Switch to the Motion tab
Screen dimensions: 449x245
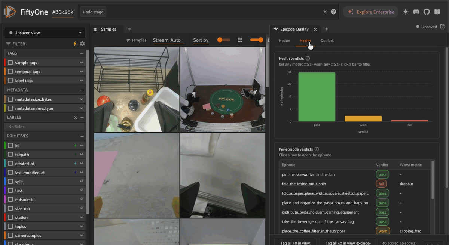click(x=284, y=41)
